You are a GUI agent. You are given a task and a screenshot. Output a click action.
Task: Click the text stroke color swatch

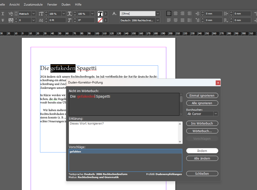(100, 20)
